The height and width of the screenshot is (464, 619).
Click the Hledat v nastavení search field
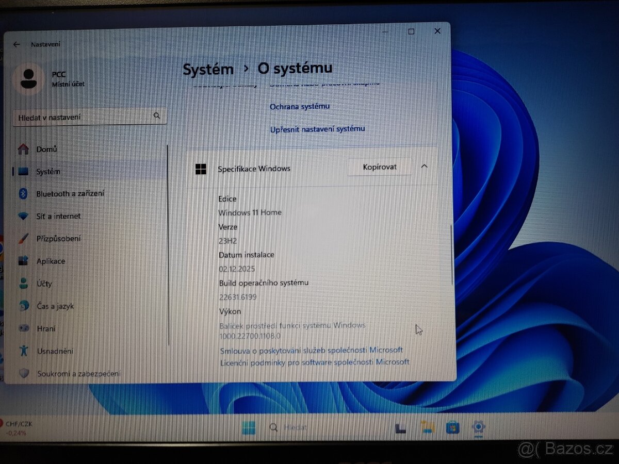pos(90,117)
